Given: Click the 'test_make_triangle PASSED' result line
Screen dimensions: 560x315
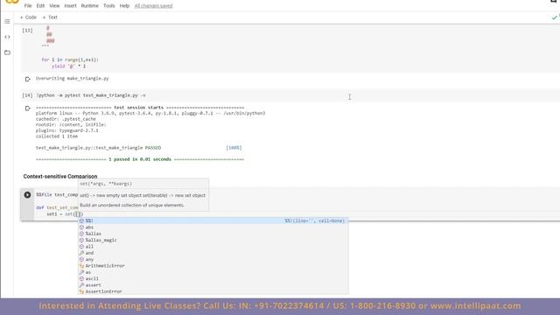Looking at the screenshot, I should point(98,148).
